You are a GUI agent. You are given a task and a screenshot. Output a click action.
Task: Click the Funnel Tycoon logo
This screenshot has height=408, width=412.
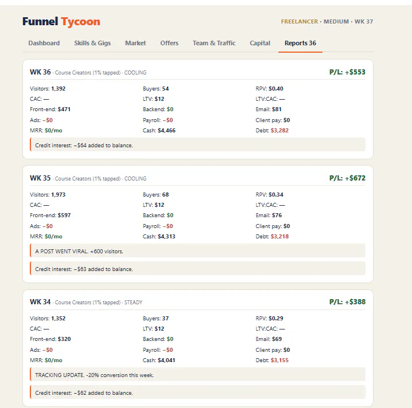click(61, 22)
